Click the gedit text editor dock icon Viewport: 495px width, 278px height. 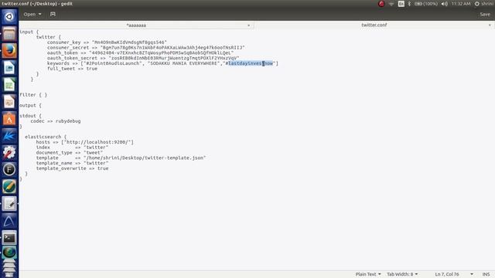point(9,204)
